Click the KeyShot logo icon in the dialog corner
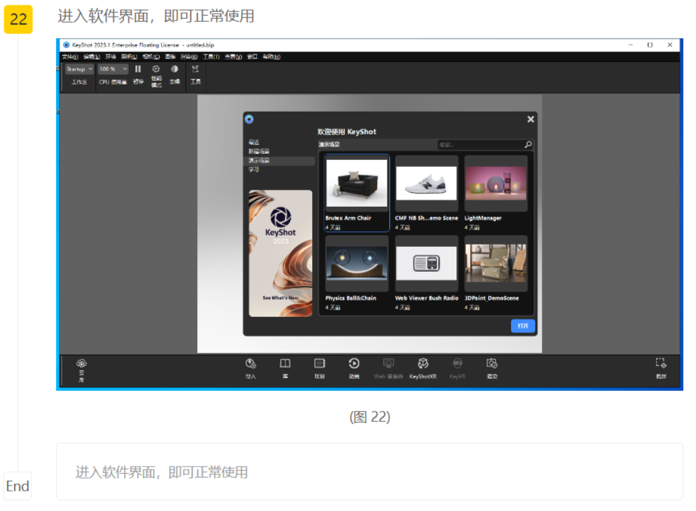The image size is (696, 511). coord(249,119)
